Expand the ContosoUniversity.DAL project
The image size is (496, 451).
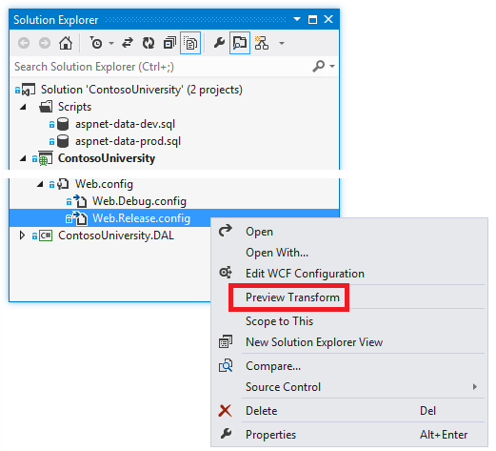[x=22, y=236]
